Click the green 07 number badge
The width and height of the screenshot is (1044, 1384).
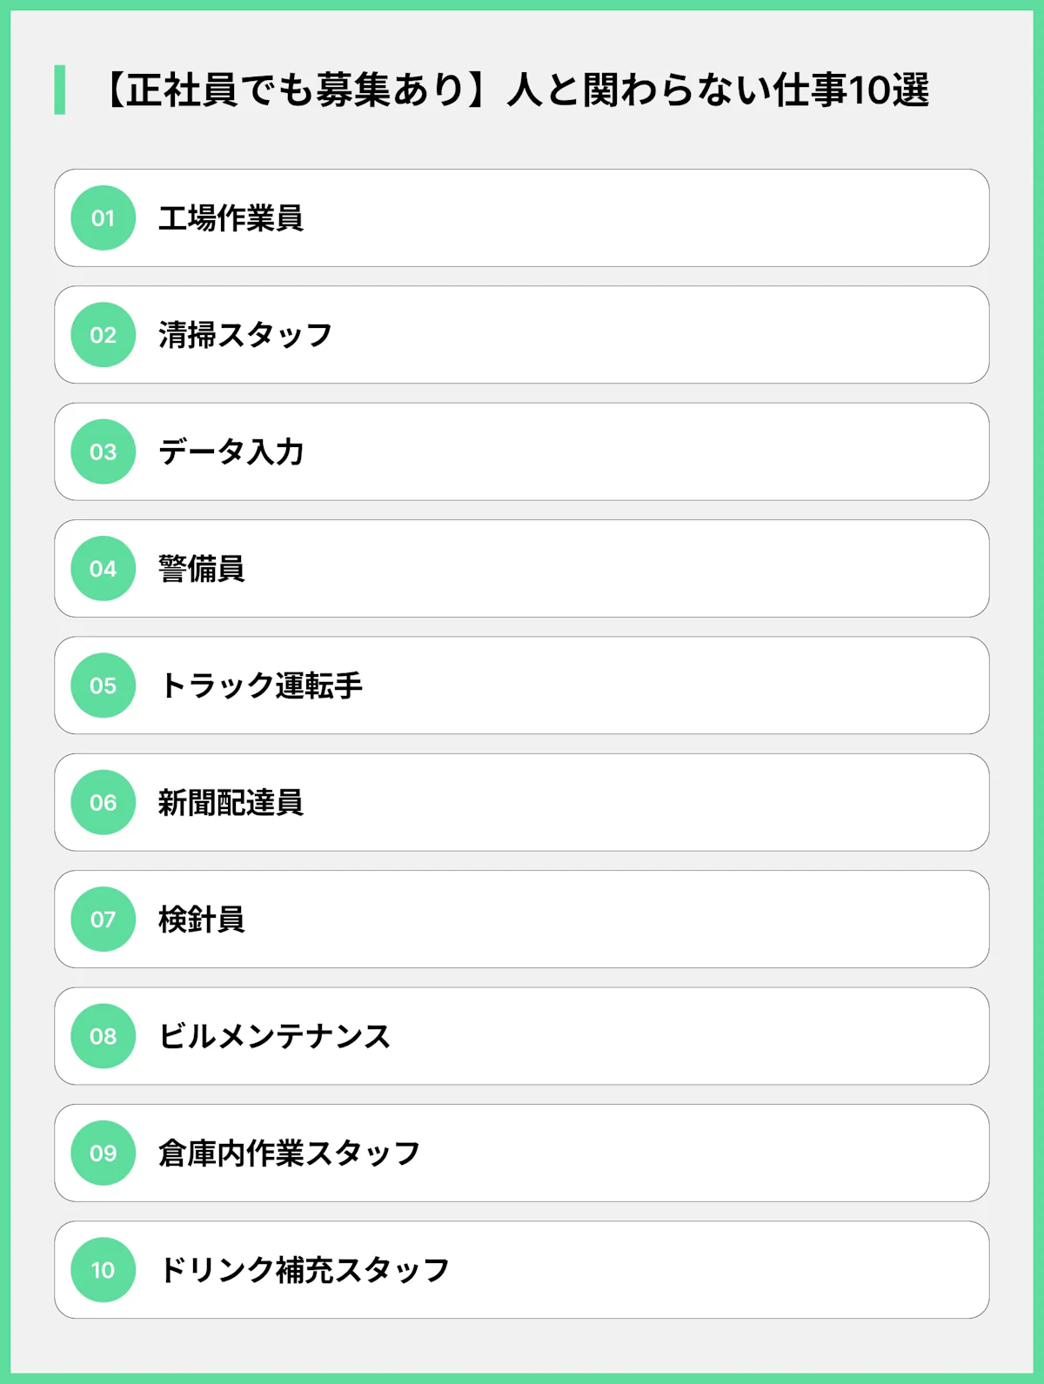(103, 919)
